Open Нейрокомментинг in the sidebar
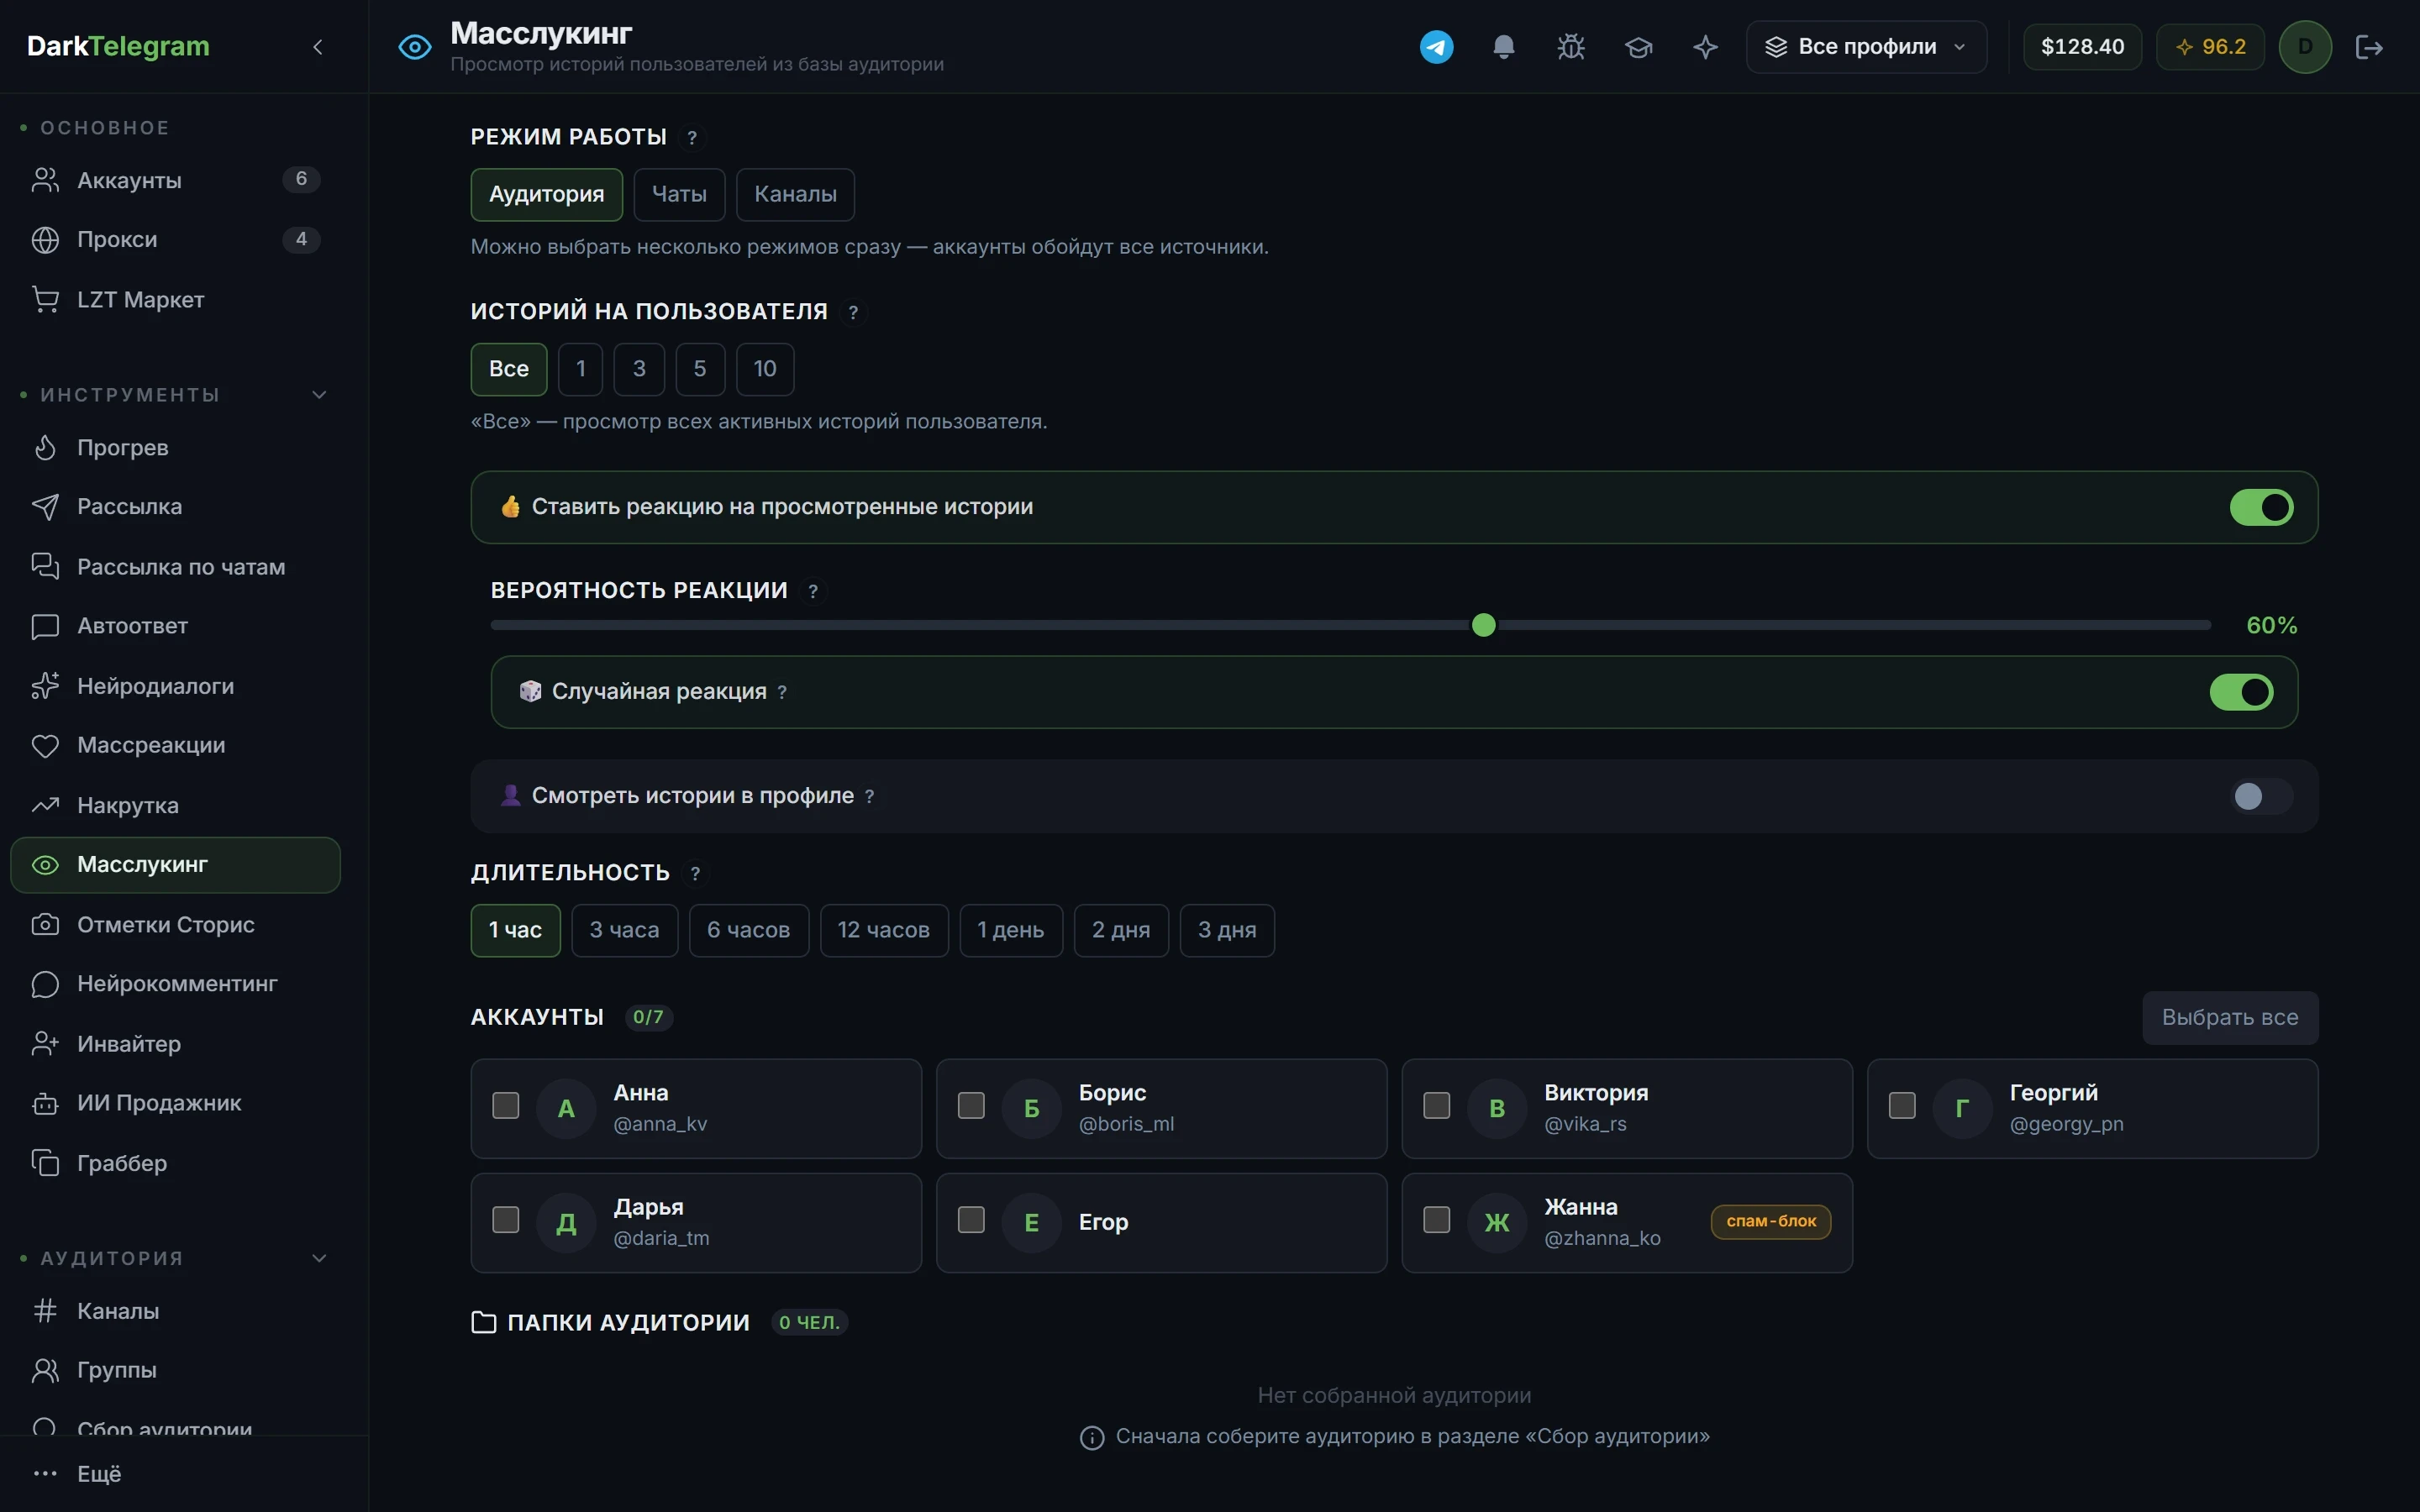Viewport: 2420px width, 1512px height. coord(175,984)
